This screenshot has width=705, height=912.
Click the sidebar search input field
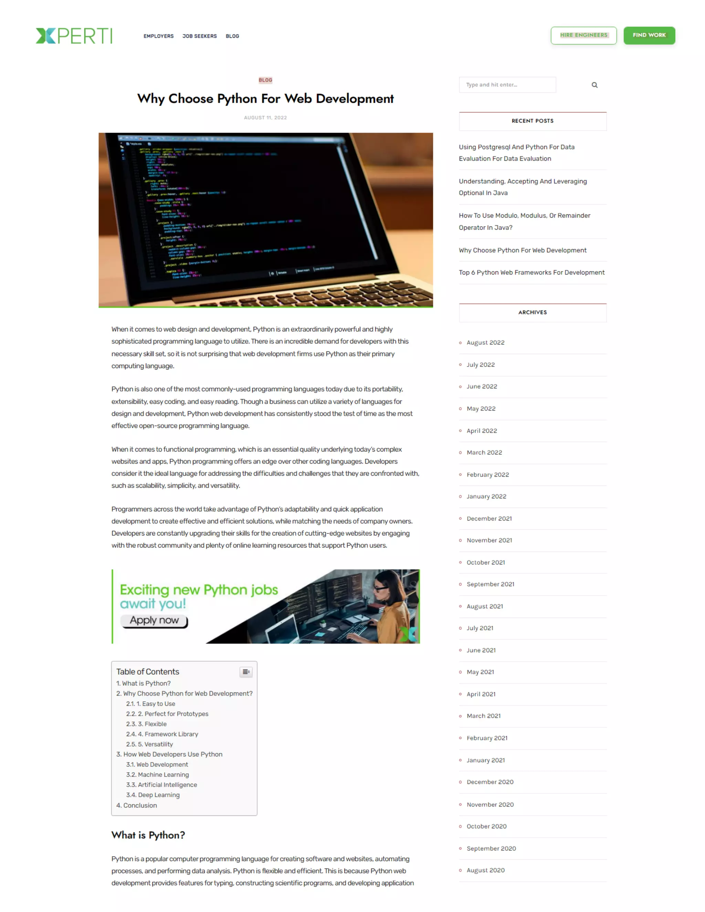[507, 85]
